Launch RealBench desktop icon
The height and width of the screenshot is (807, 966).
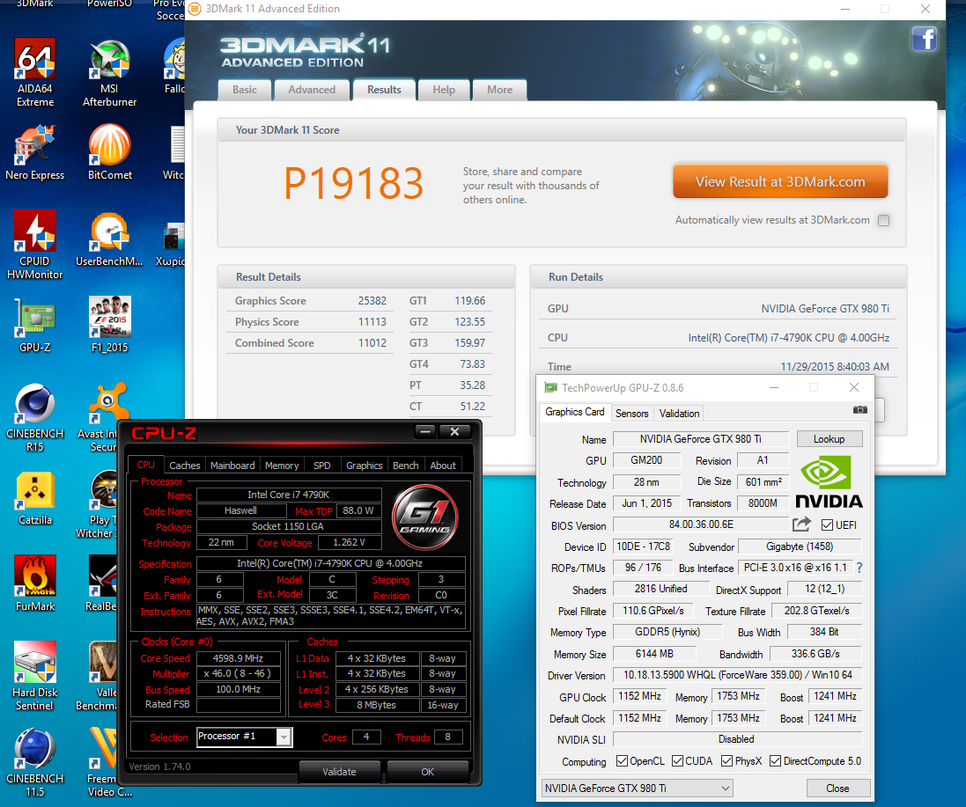tap(101, 583)
